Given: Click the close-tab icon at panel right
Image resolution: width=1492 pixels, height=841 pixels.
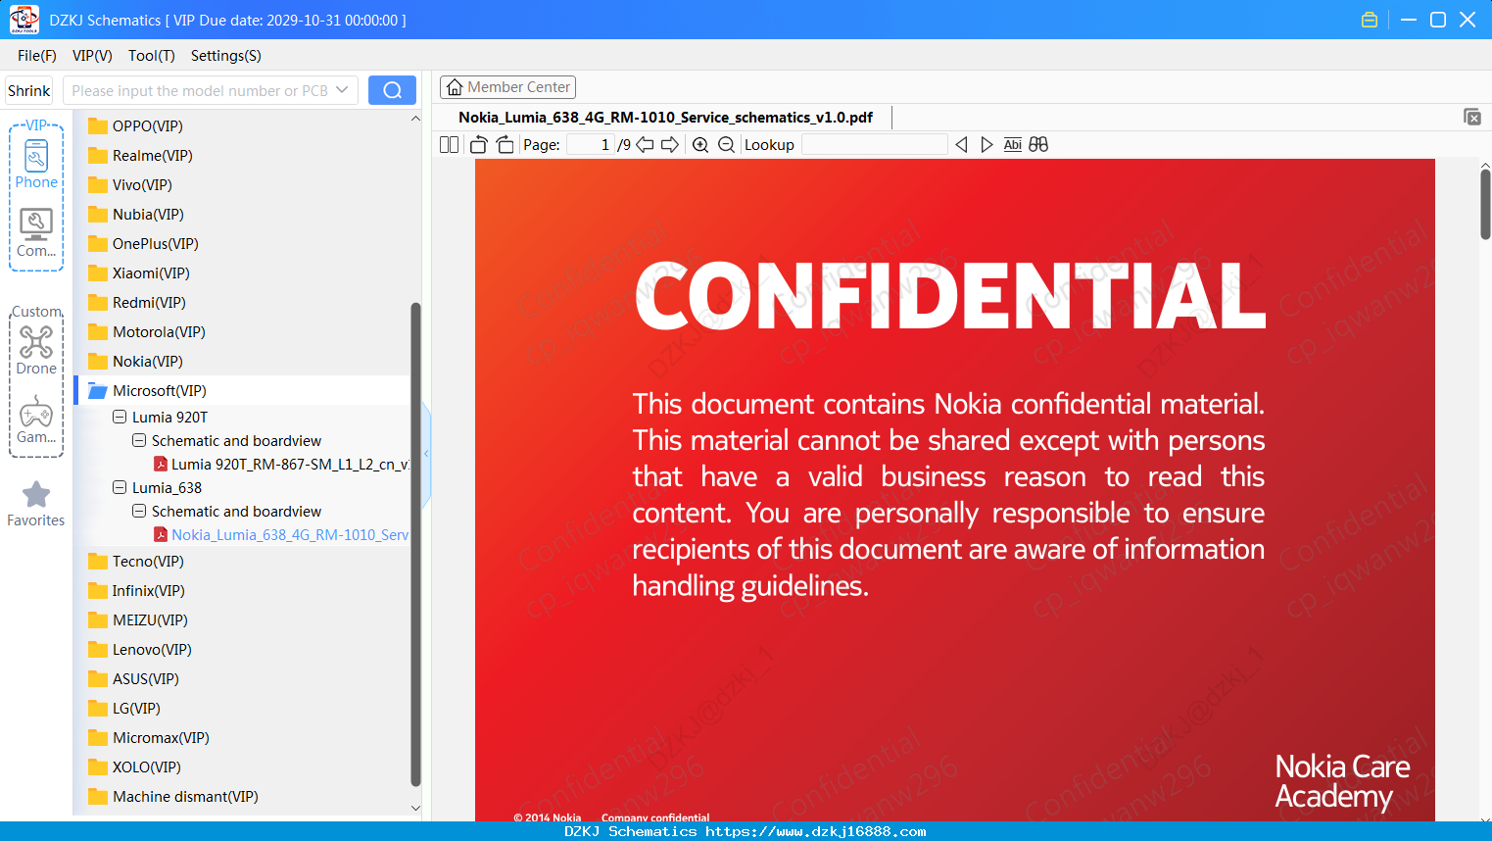Looking at the screenshot, I should click(x=1472, y=117).
